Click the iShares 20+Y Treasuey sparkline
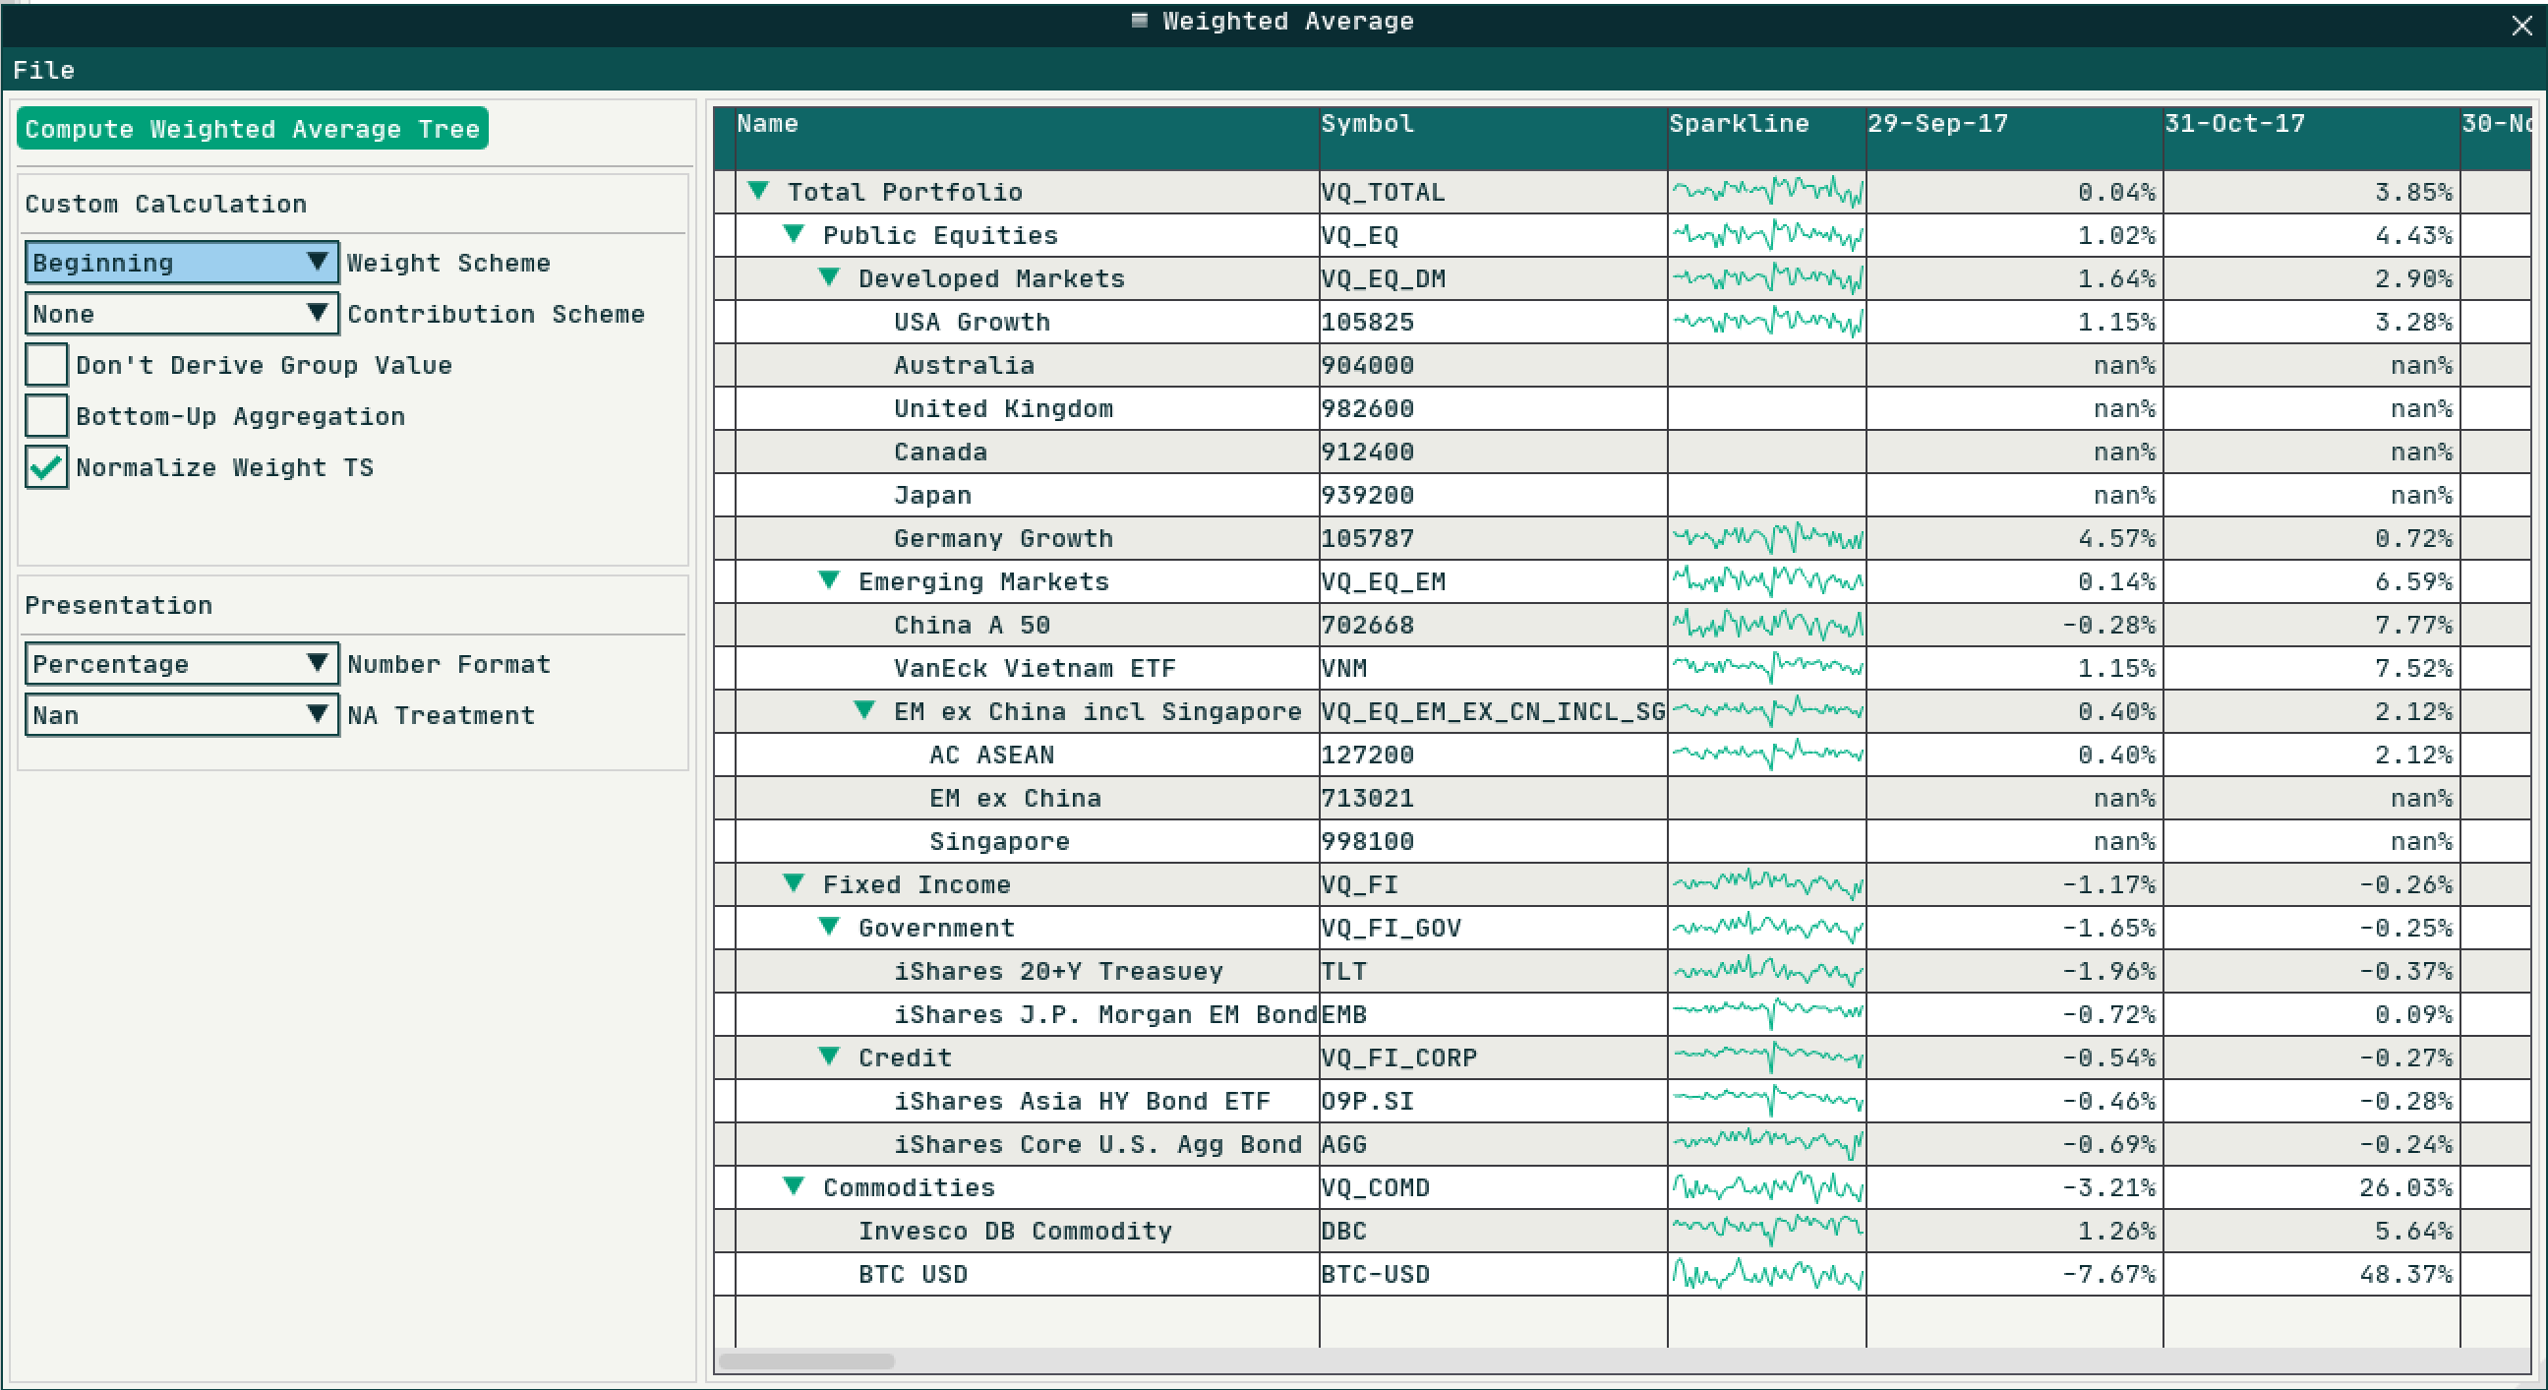The height and width of the screenshot is (1390, 2548). point(1766,971)
